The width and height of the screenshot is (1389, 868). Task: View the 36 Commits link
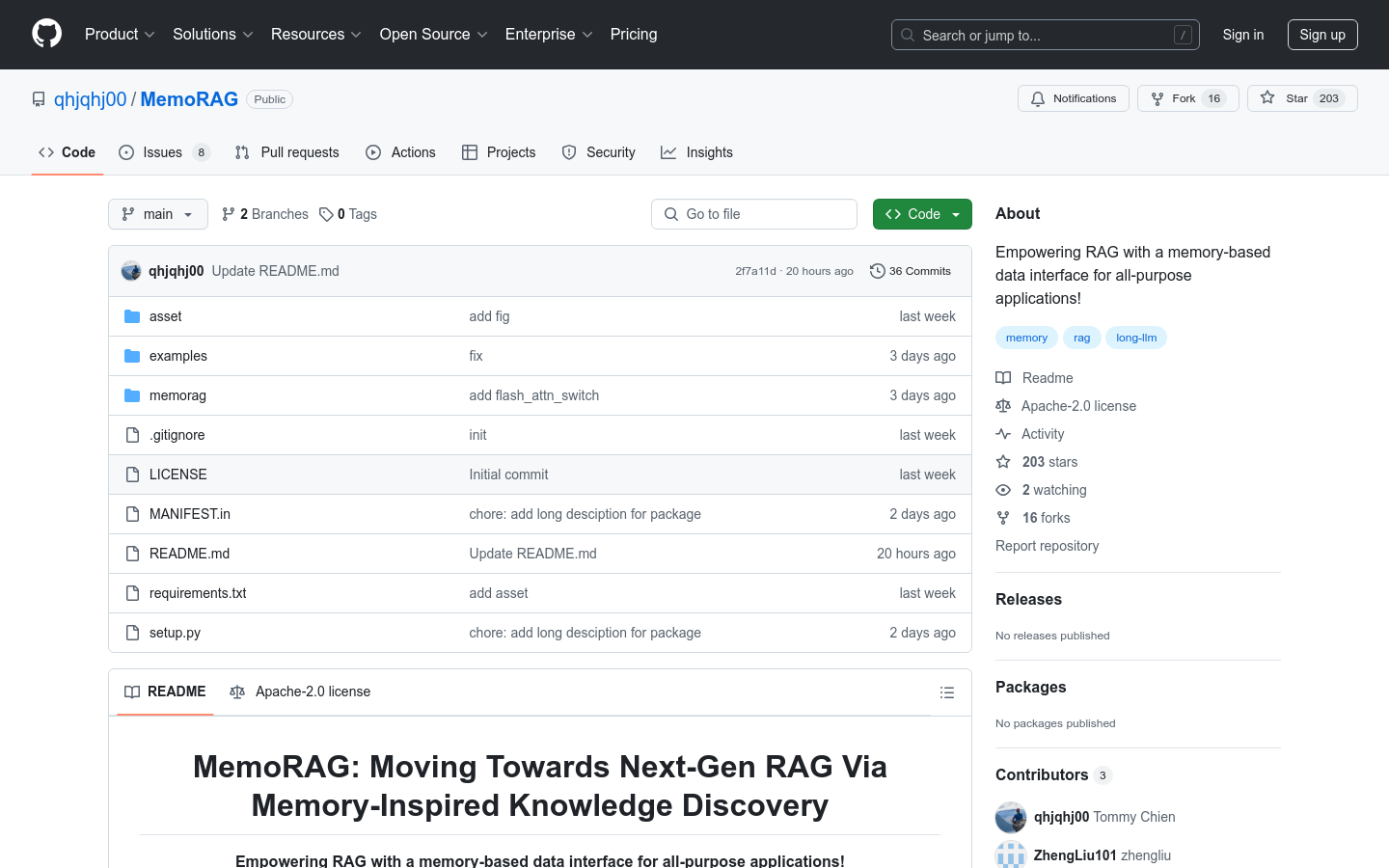coord(911,271)
